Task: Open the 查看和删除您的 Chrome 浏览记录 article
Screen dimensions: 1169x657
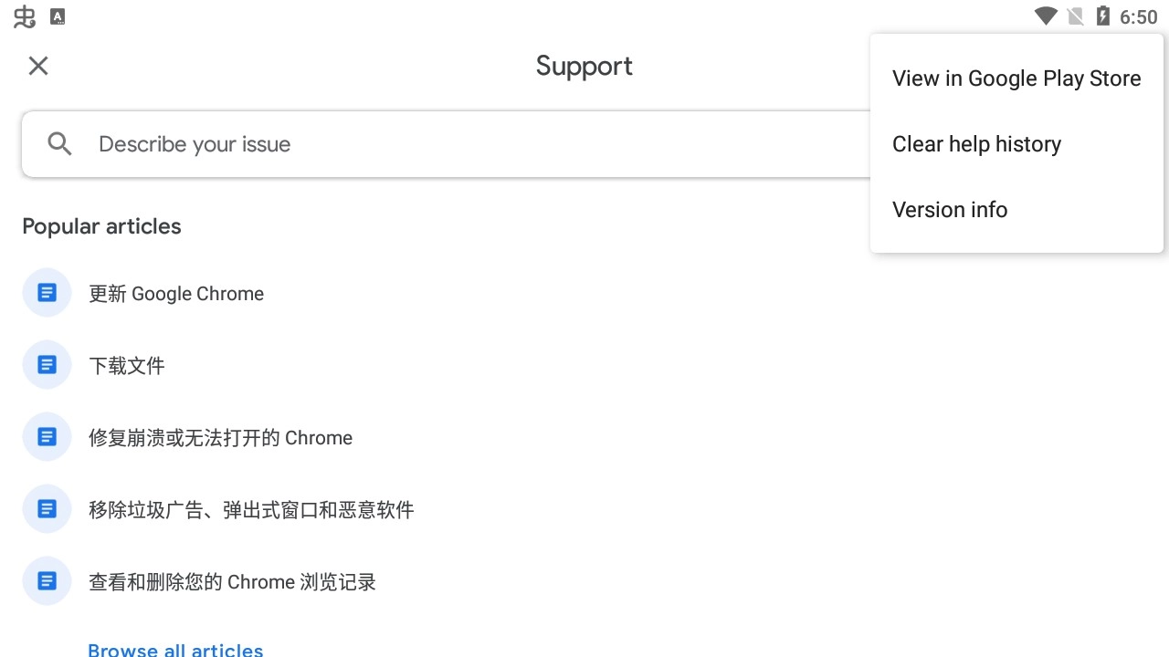Action: click(x=232, y=581)
